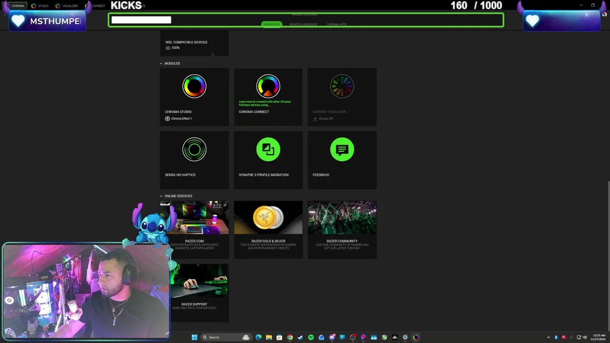Click the Razer Support description text
Image resolution: width=610 pixels, height=343 pixels.
194,308
